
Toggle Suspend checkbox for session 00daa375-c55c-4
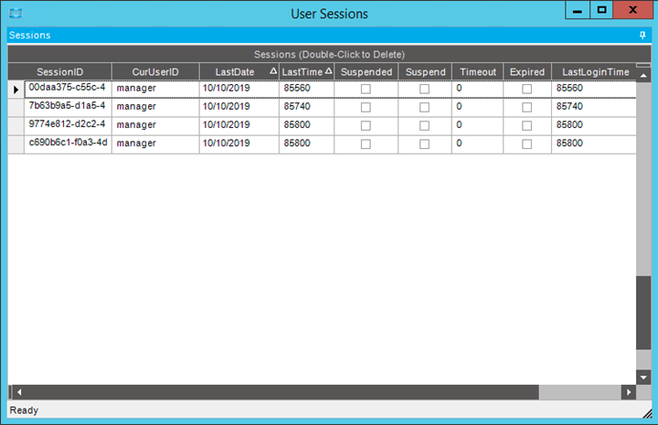pos(424,89)
